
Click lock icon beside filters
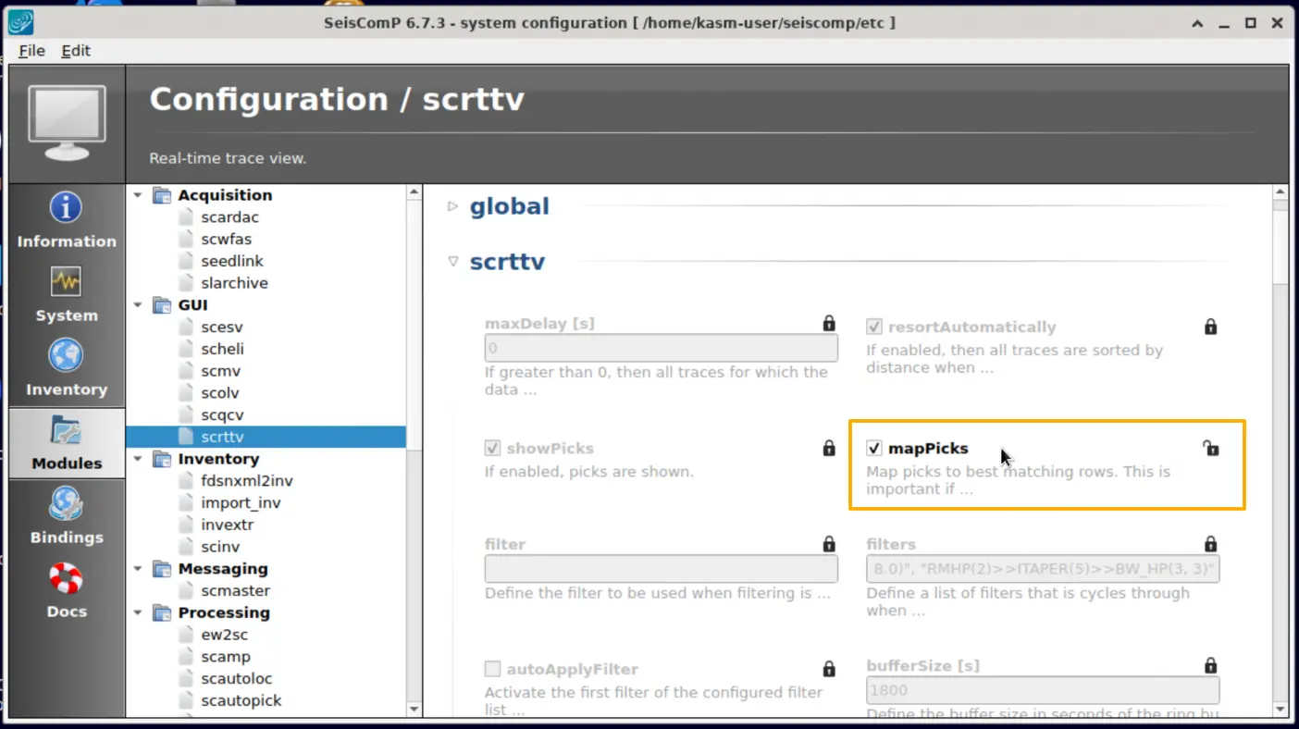[1210, 544]
